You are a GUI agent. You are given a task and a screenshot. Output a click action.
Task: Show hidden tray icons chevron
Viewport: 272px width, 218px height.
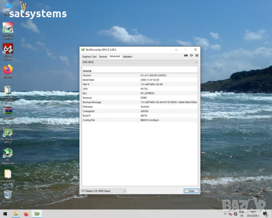[225, 214]
